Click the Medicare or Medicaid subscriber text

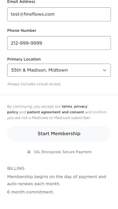tap(61, 118)
